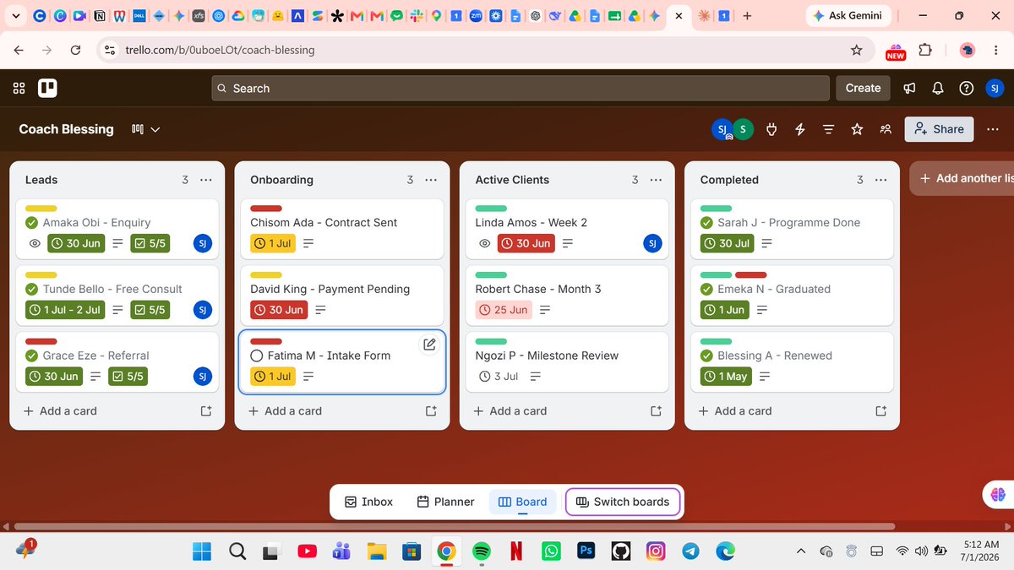Create from template in Leads list
Screen dimensions: 1014x570
point(205,411)
